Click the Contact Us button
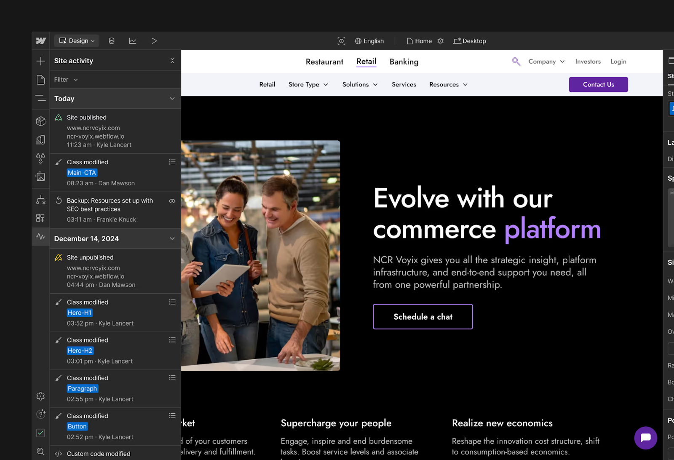This screenshot has width=674, height=460. click(598, 85)
